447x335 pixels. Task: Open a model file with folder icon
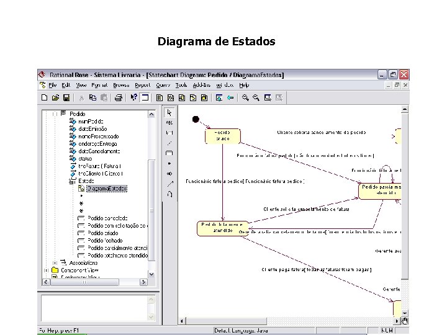coord(55,98)
